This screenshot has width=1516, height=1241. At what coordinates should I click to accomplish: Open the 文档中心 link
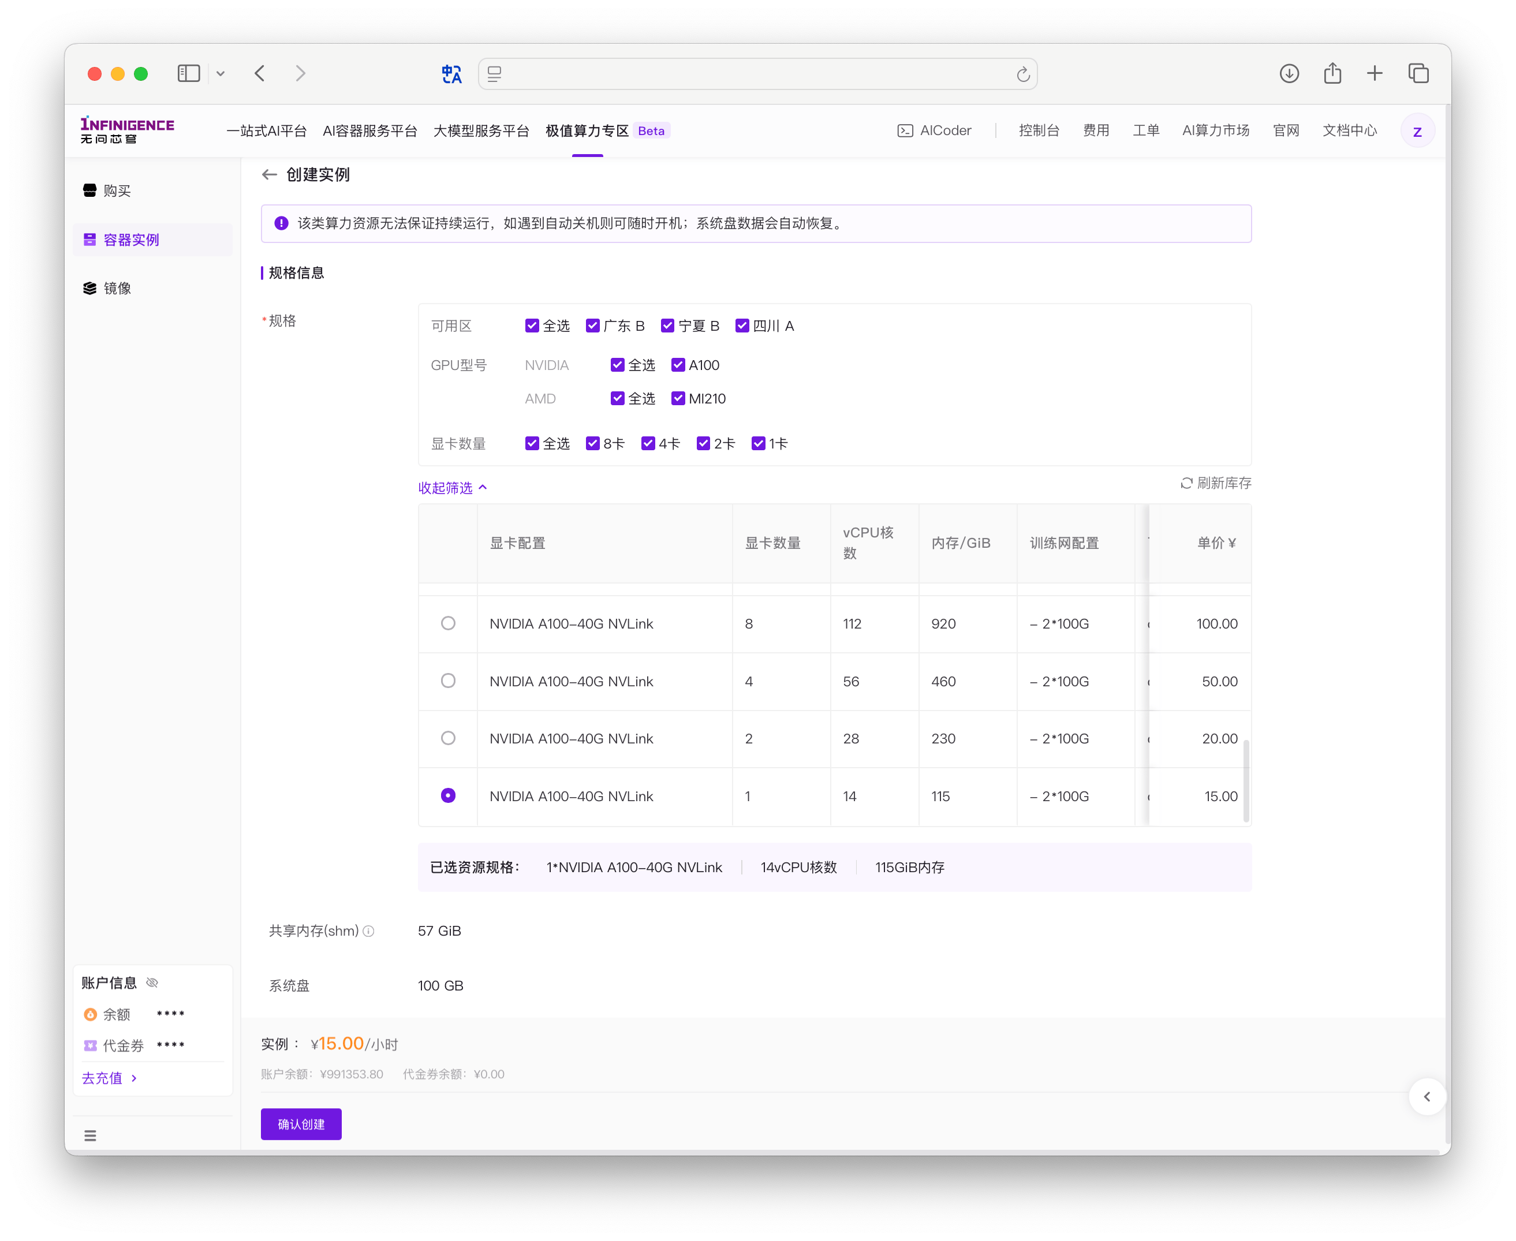1349,131
